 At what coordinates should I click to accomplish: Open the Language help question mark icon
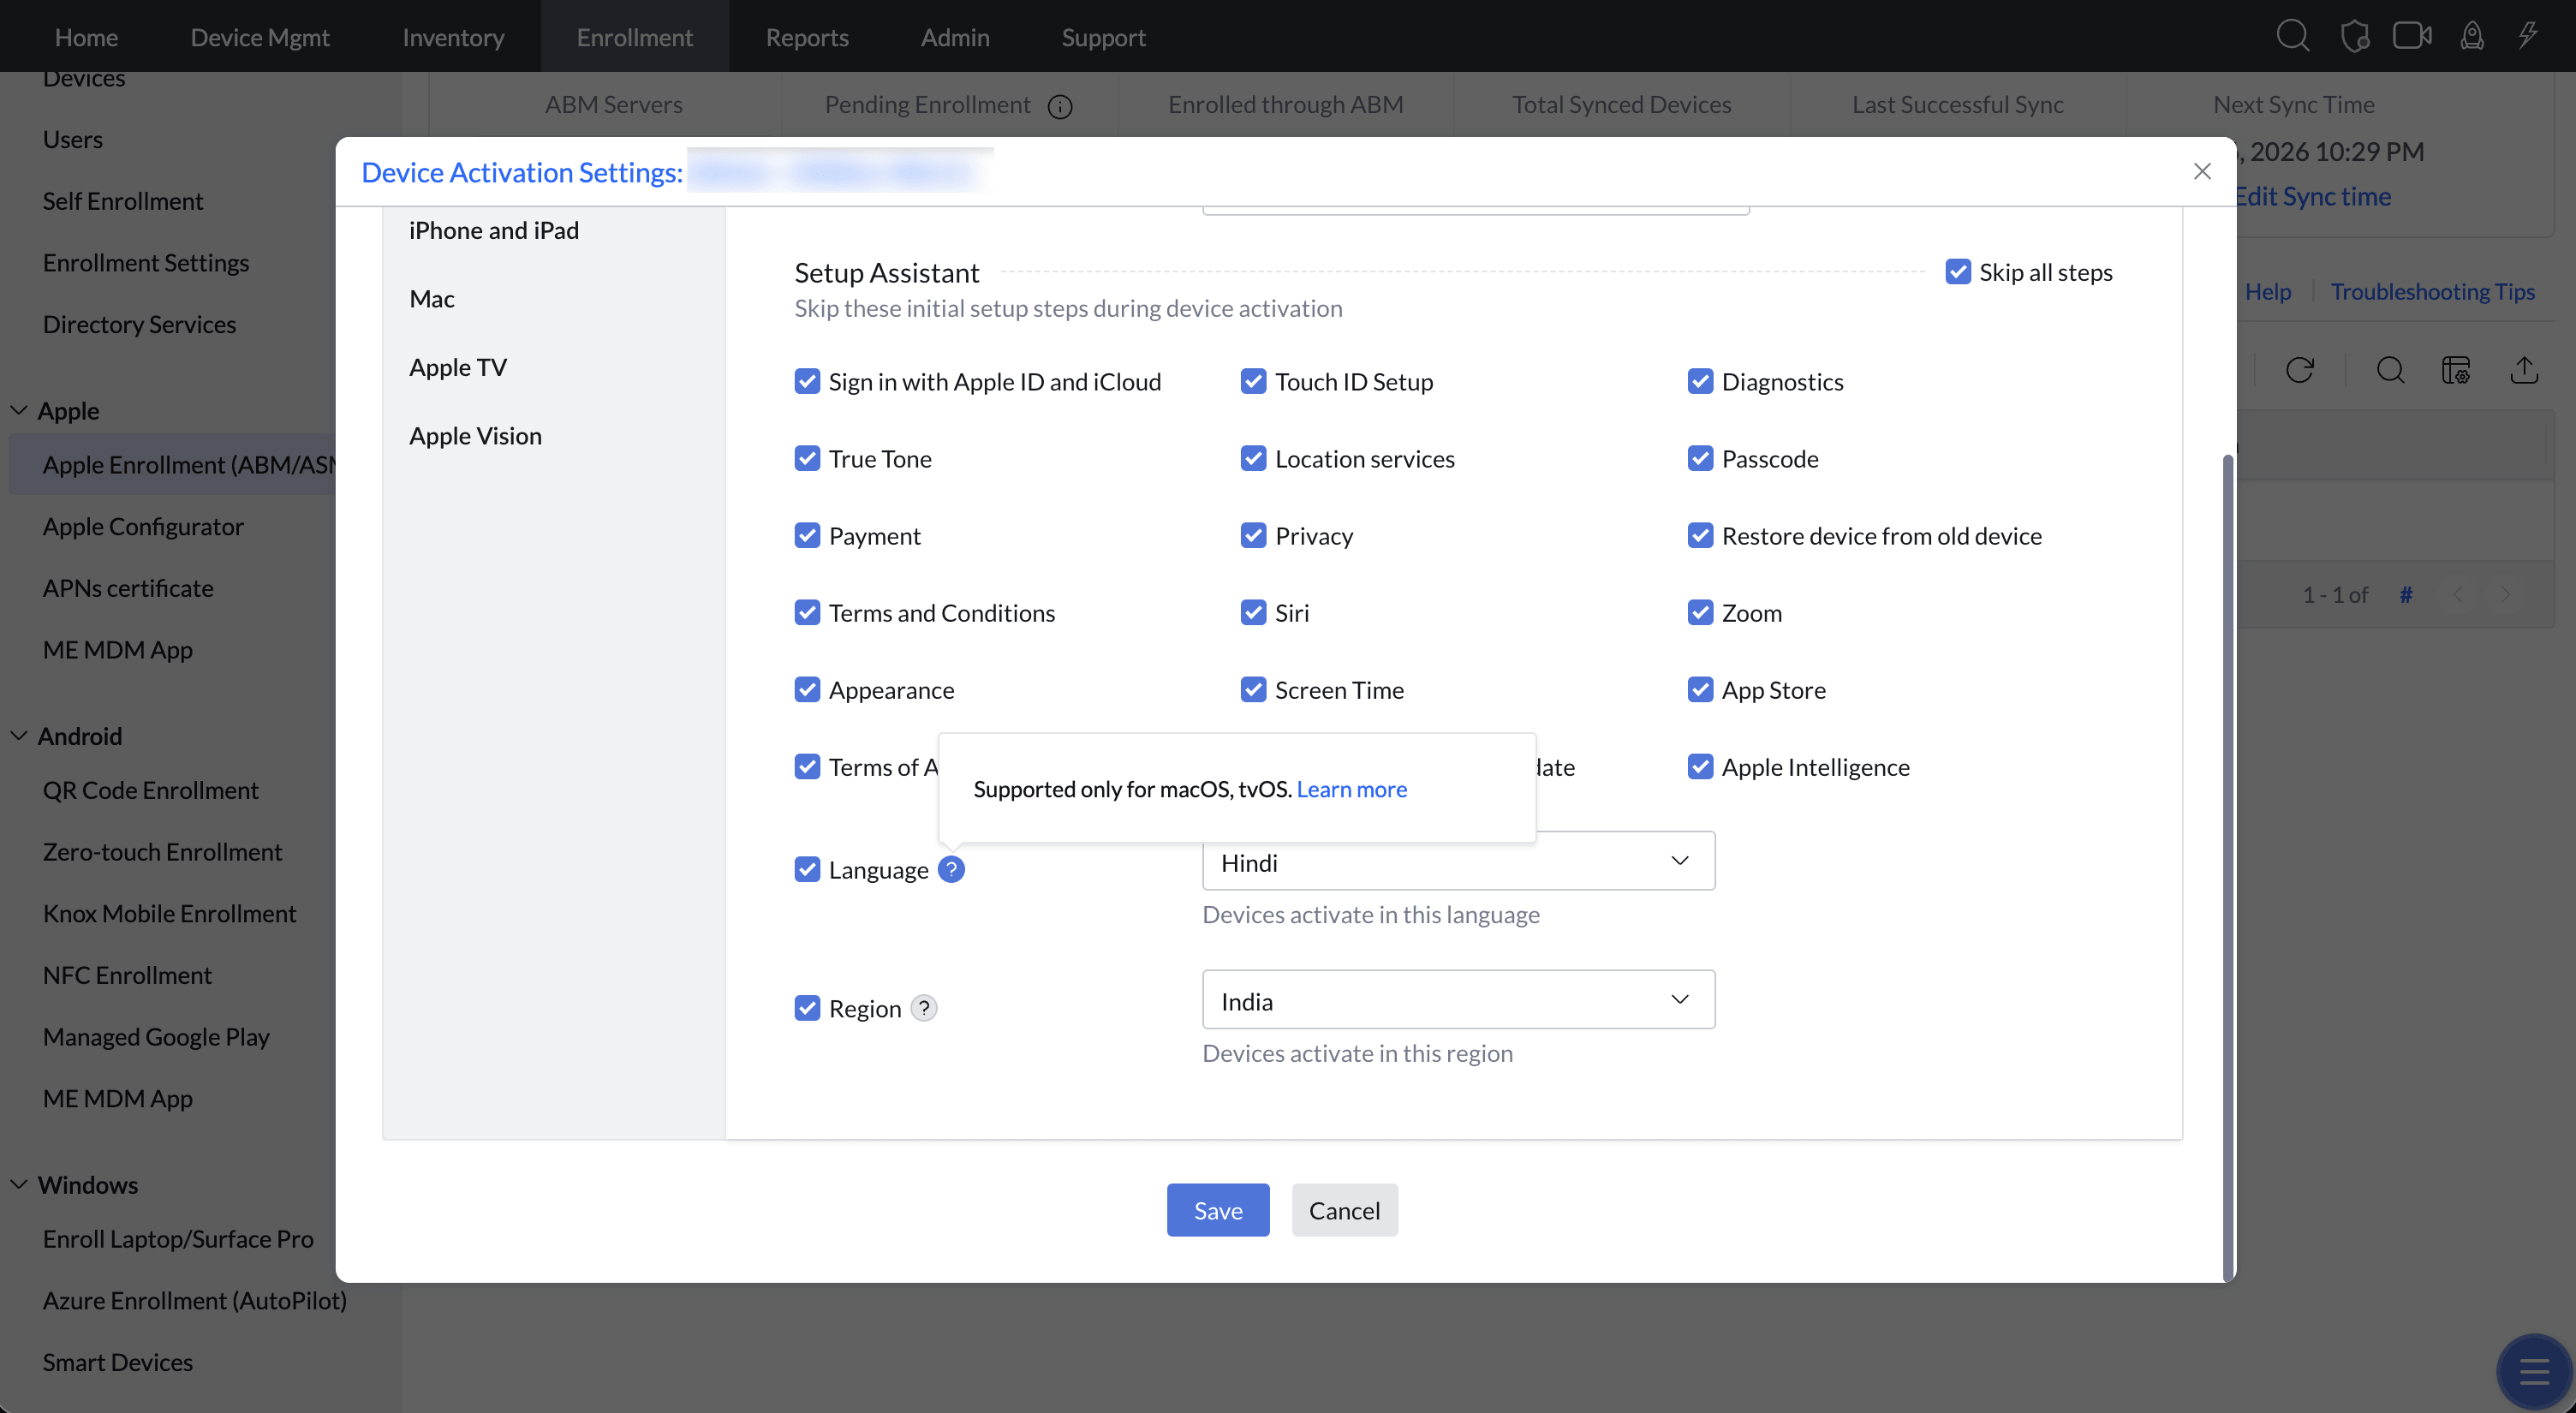(951, 870)
